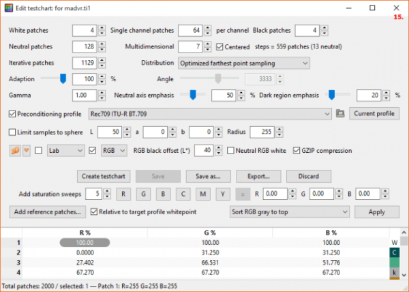Add yellow saturation sweep with Y button

tap(222, 194)
